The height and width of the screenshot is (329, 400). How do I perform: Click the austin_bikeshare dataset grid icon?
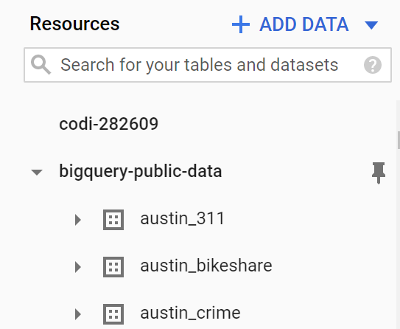(x=113, y=267)
